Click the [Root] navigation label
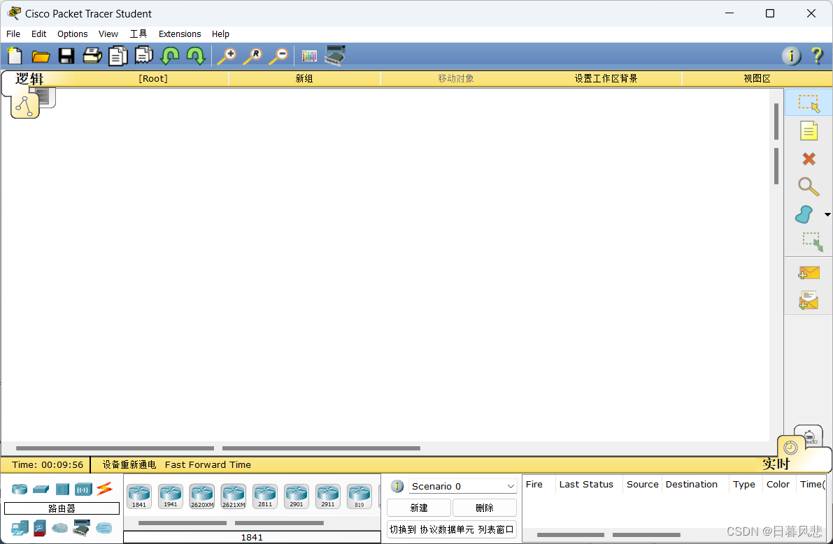Image resolution: width=833 pixels, height=544 pixels. (153, 78)
